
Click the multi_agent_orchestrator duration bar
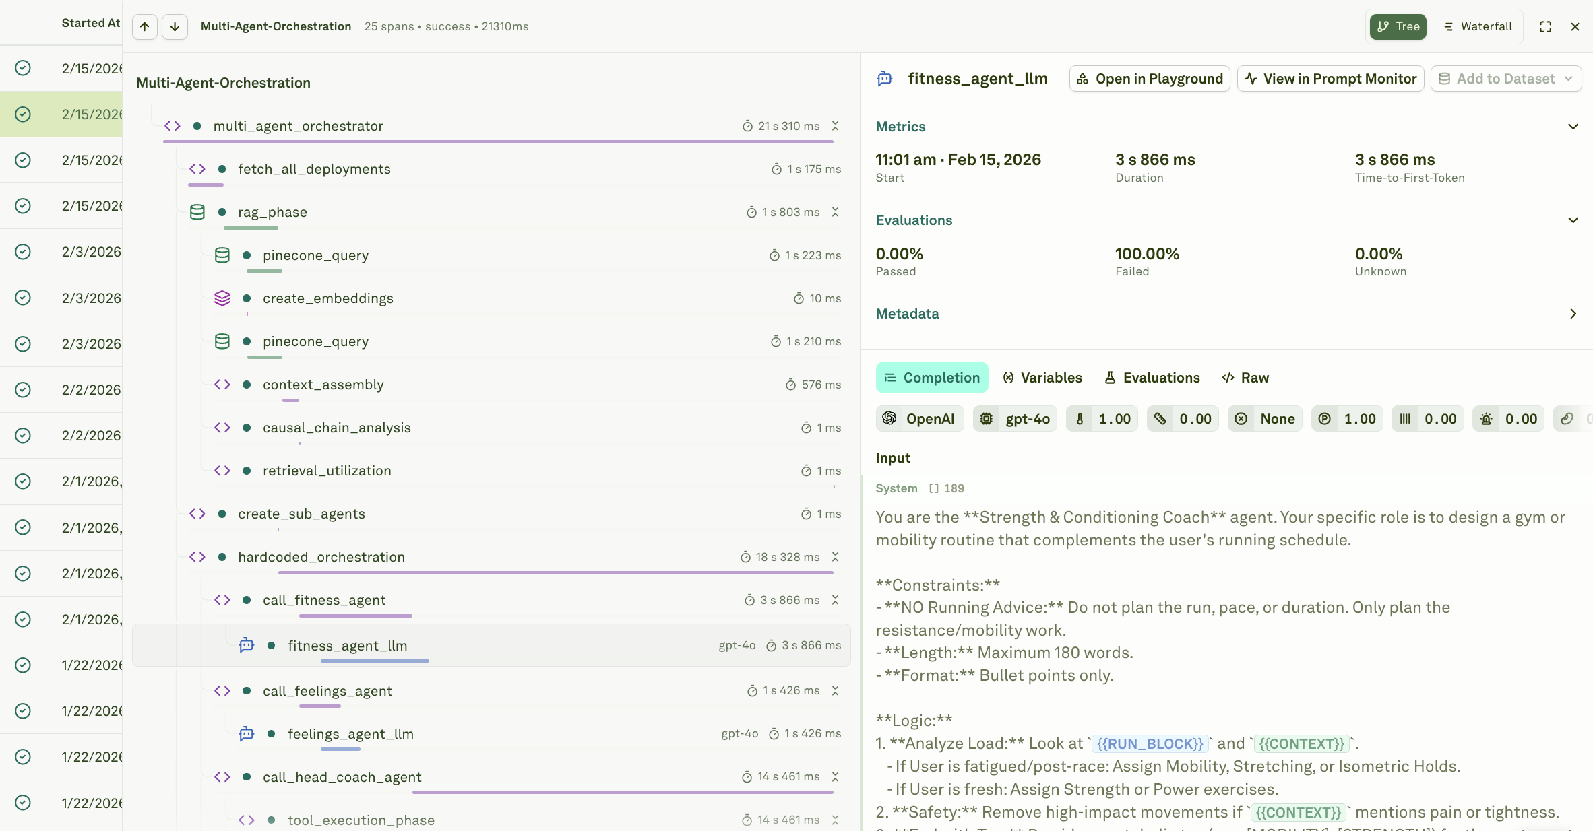tap(498, 141)
